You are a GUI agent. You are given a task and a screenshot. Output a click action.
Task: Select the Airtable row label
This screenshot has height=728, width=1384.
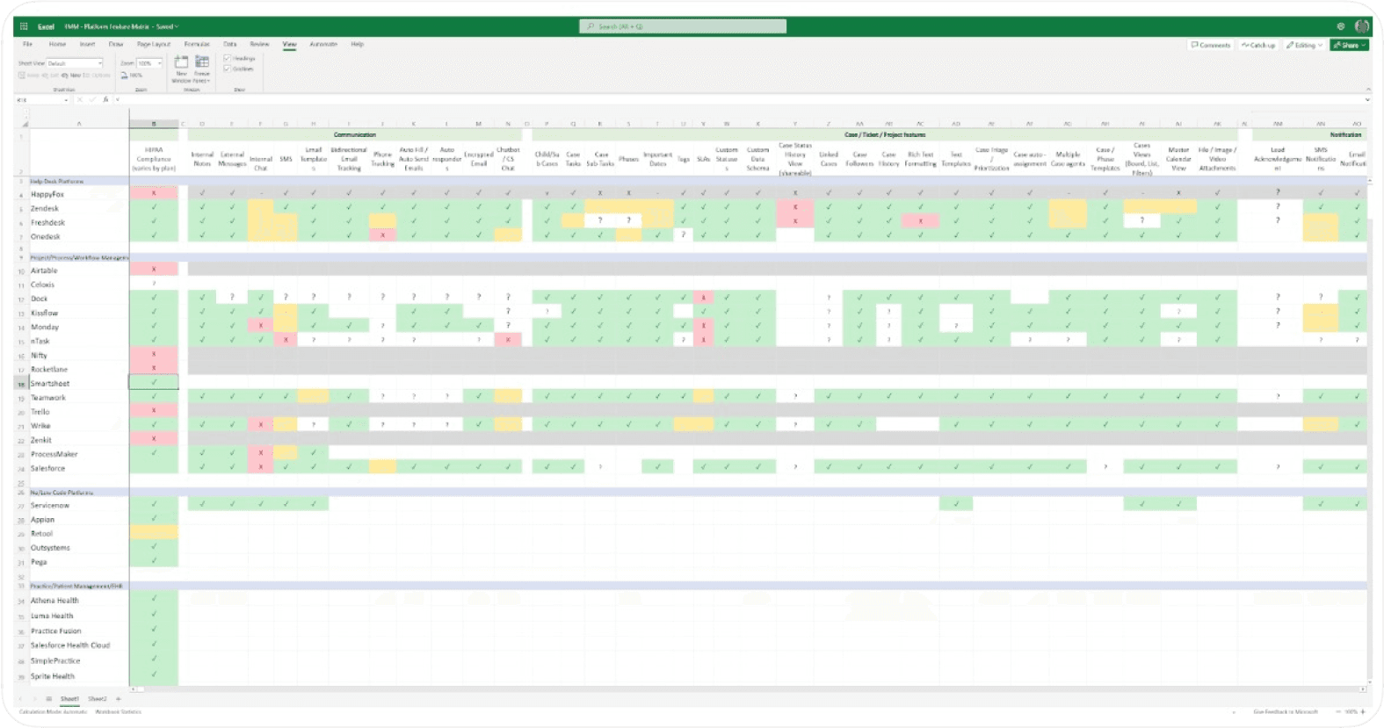pyautogui.click(x=44, y=270)
